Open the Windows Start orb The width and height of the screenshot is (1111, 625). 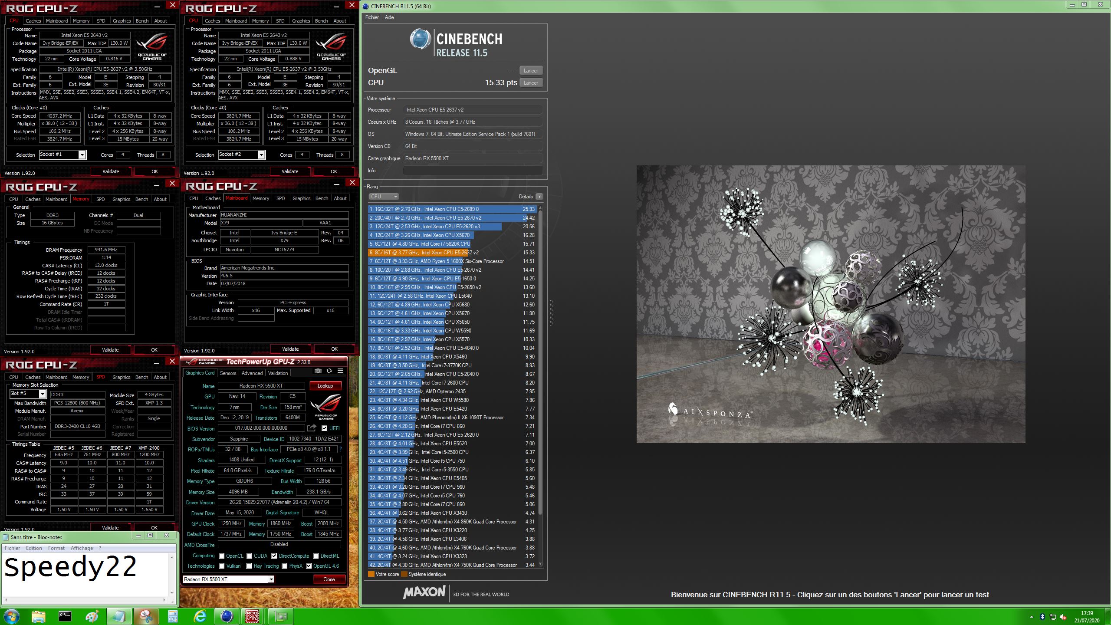[x=11, y=616]
